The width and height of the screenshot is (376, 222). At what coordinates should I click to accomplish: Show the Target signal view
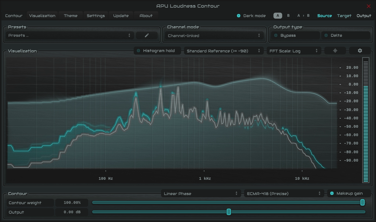(344, 16)
